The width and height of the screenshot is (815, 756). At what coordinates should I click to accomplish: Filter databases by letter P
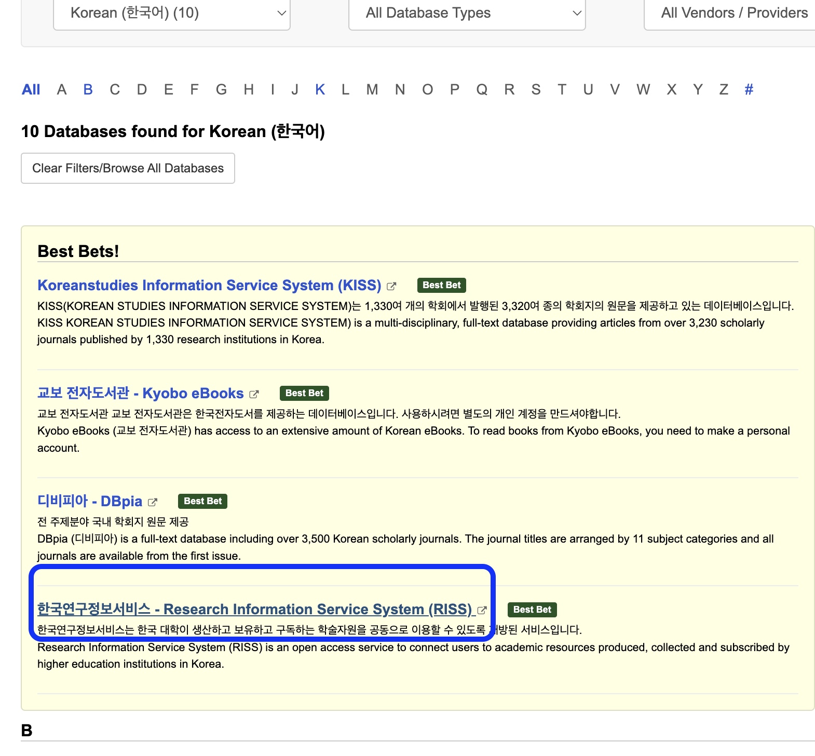[x=455, y=90]
